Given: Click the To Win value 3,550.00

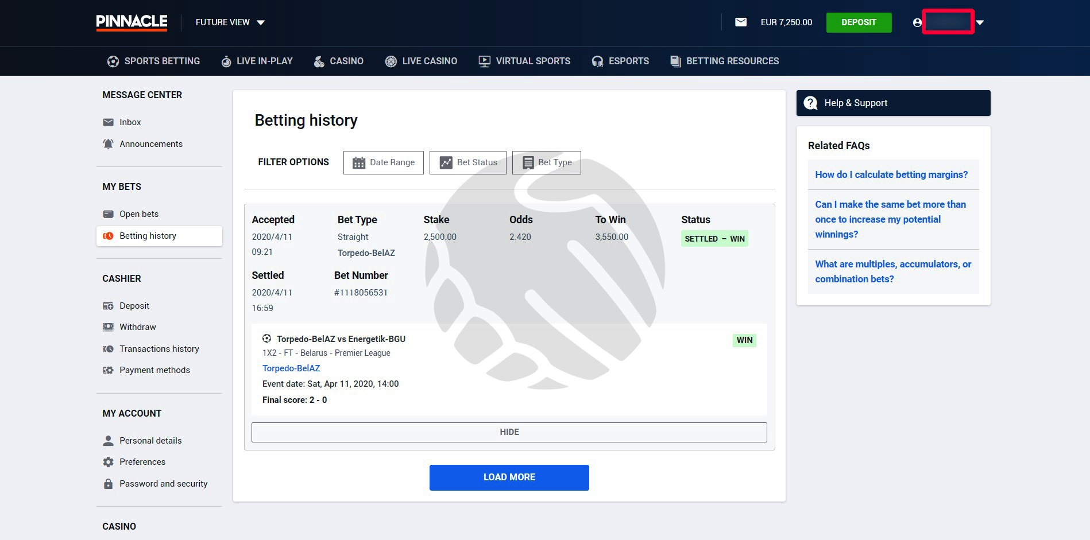Looking at the screenshot, I should [x=612, y=237].
